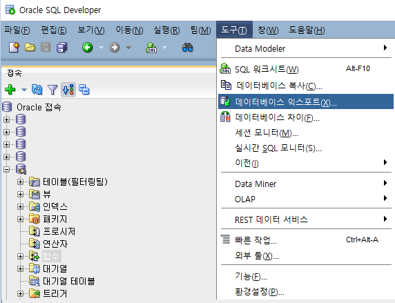Image resolution: width=395 pixels, height=303 pixels.
Task: Click the New file toolbar icon
Action: pos(14,48)
